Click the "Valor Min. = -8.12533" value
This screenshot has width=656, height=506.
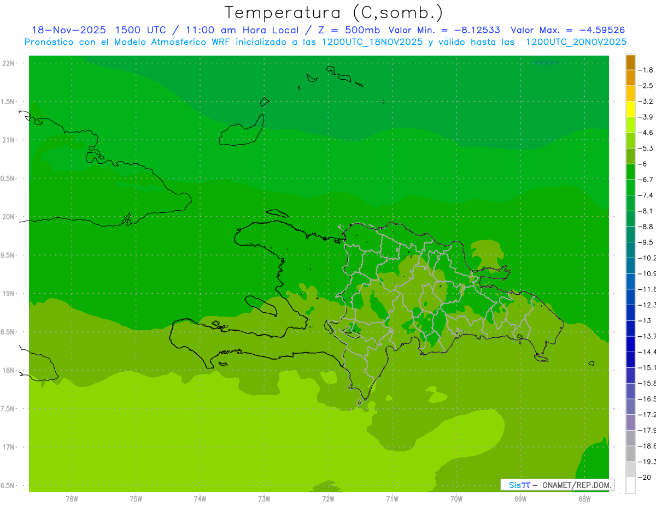444,30
